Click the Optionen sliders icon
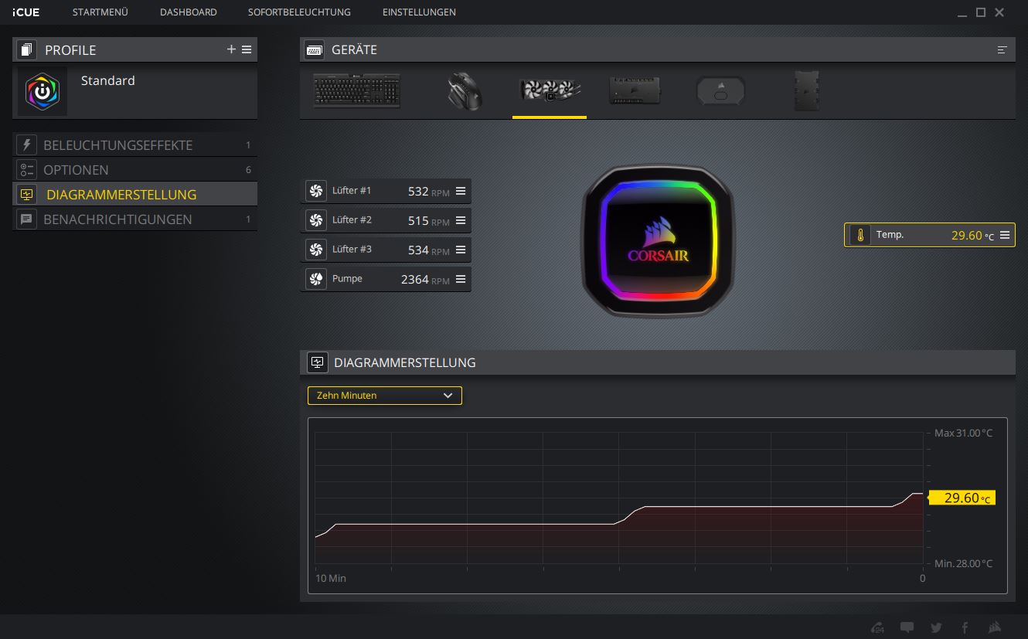Screen dimensions: 1028x639 pyautogui.click(x=27, y=170)
